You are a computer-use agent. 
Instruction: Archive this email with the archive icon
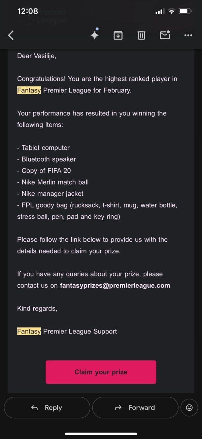click(118, 35)
